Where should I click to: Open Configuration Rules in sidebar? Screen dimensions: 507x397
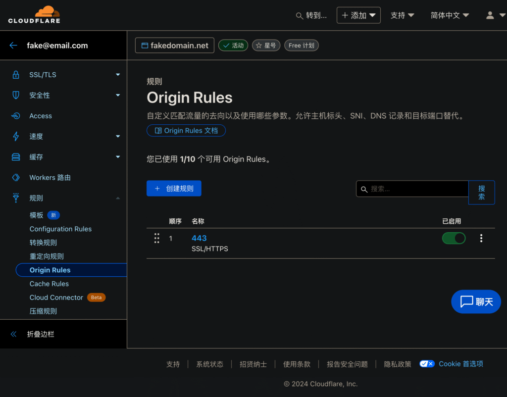pos(60,229)
